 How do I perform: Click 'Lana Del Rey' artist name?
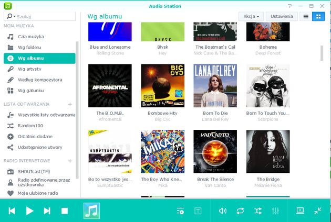pyautogui.click(x=215, y=119)
